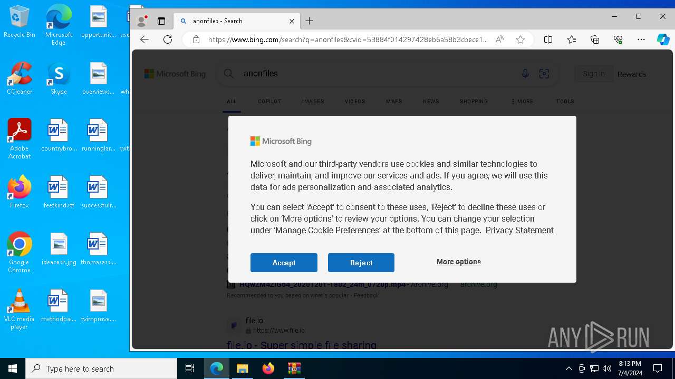
Task: Open Adobe Acrobat desktop shortcut
Action: coord(20,139)
